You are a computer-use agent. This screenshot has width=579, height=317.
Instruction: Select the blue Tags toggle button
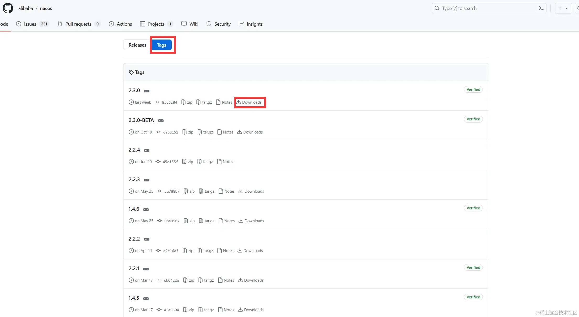(162, 45)
